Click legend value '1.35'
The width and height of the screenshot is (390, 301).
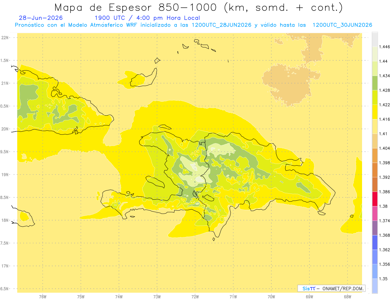point(383,279)
